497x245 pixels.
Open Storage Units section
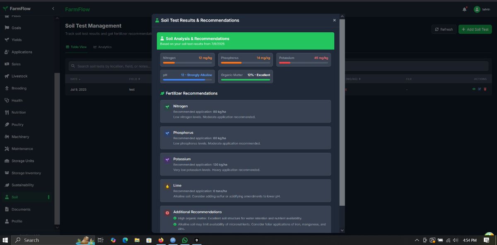point(23,161)
